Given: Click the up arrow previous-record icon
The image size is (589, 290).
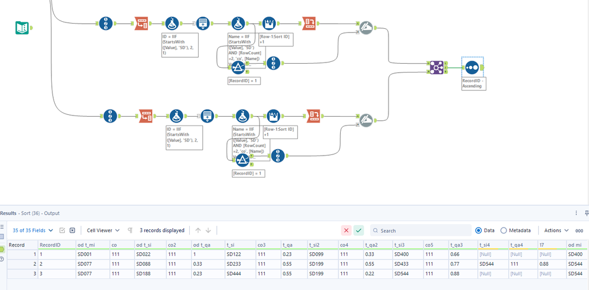Looking at the screenshot, I should (198, 230).
